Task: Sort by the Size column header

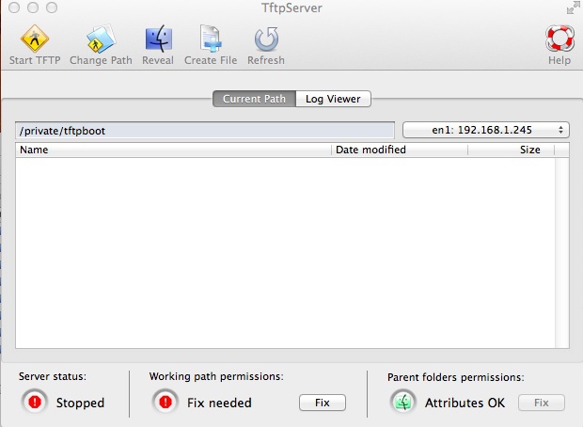Action: click(511, 150)
